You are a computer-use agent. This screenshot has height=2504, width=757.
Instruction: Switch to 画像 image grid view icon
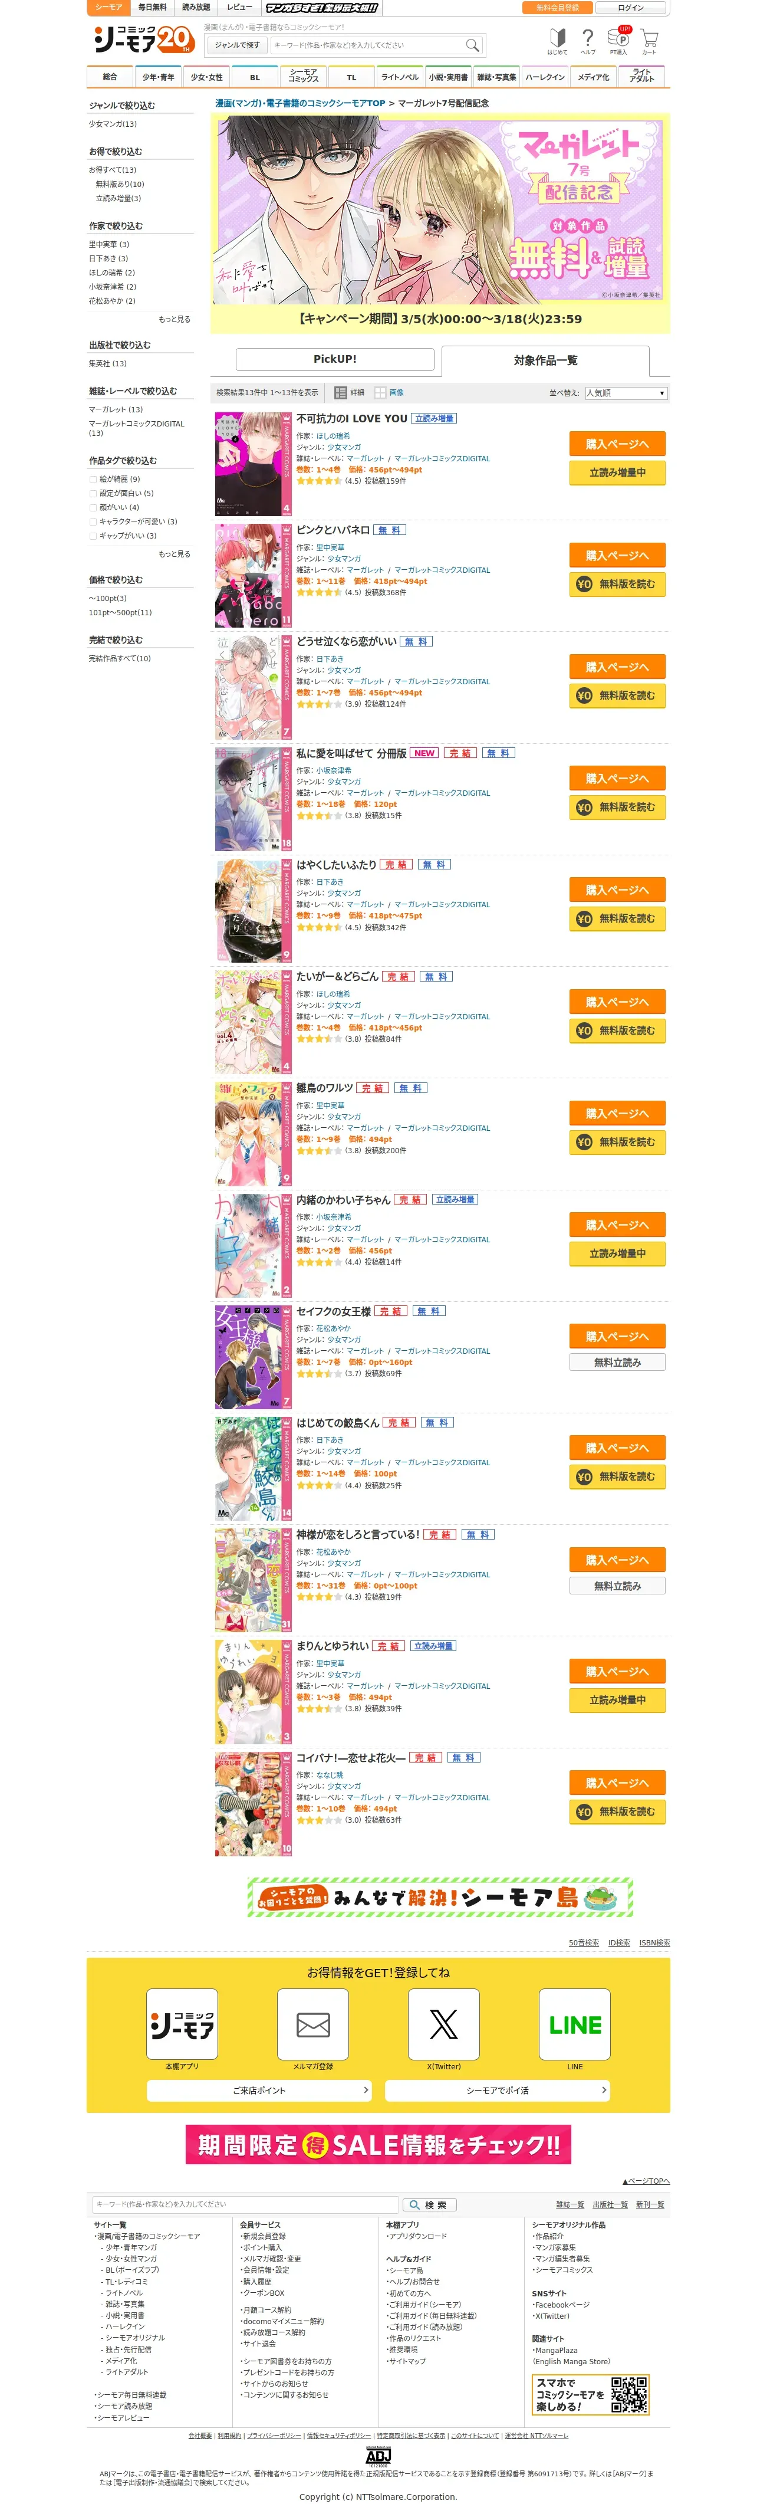389,393
